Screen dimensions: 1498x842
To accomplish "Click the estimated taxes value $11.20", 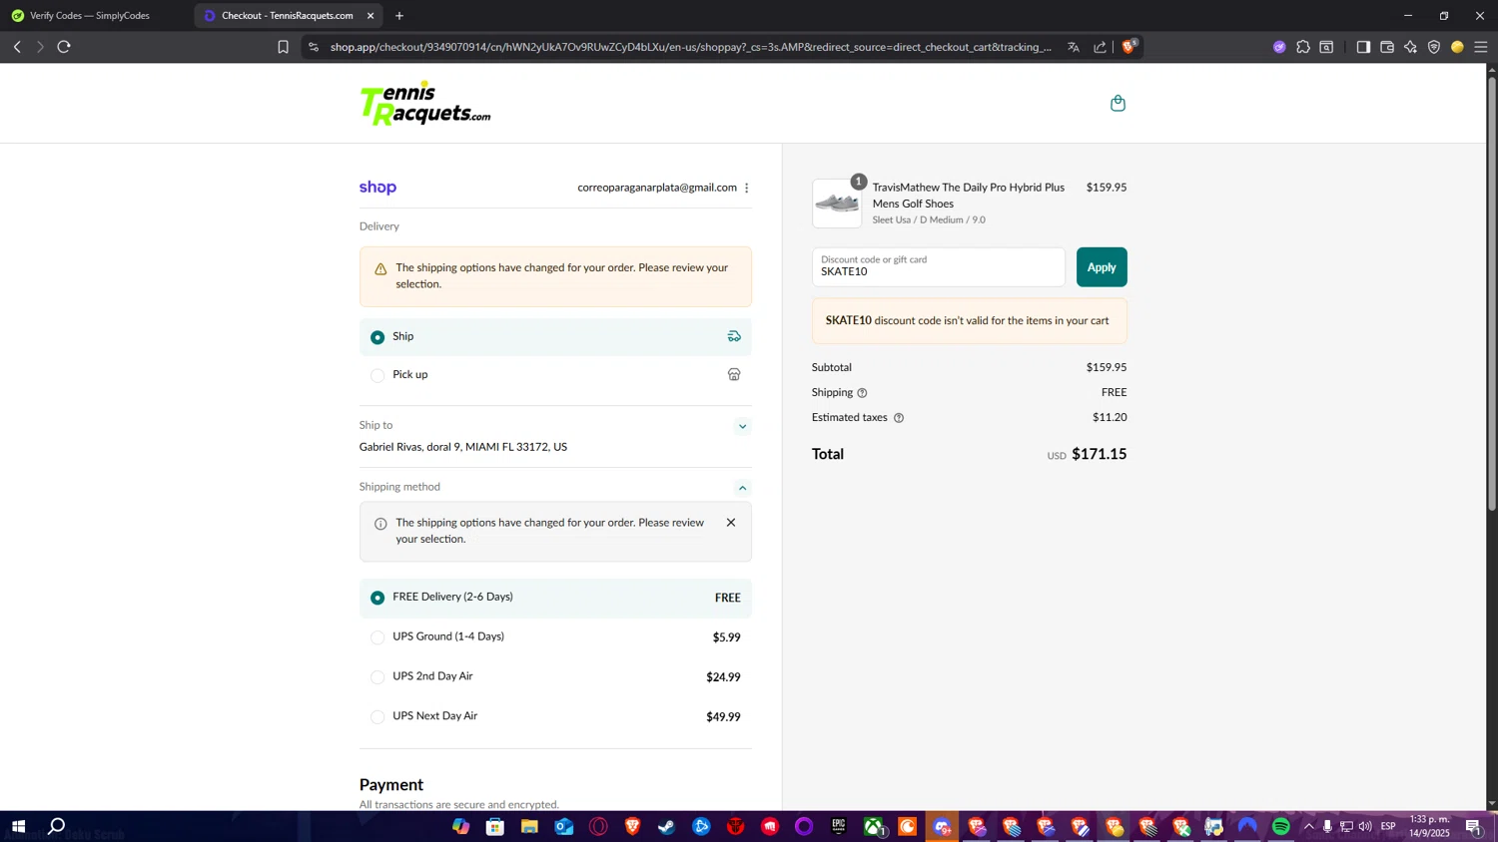I will coord(1110,418).
